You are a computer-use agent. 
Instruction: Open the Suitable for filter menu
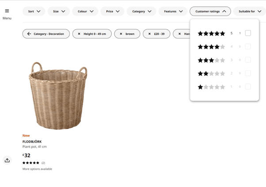[250, 11]
